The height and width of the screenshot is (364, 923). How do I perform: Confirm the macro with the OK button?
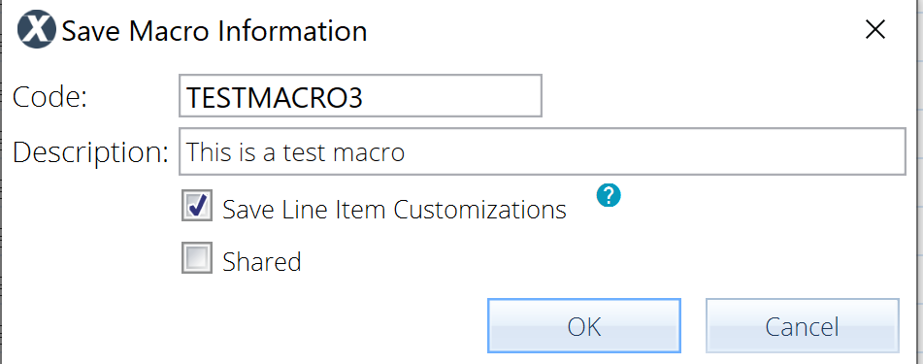pos(584,326)
